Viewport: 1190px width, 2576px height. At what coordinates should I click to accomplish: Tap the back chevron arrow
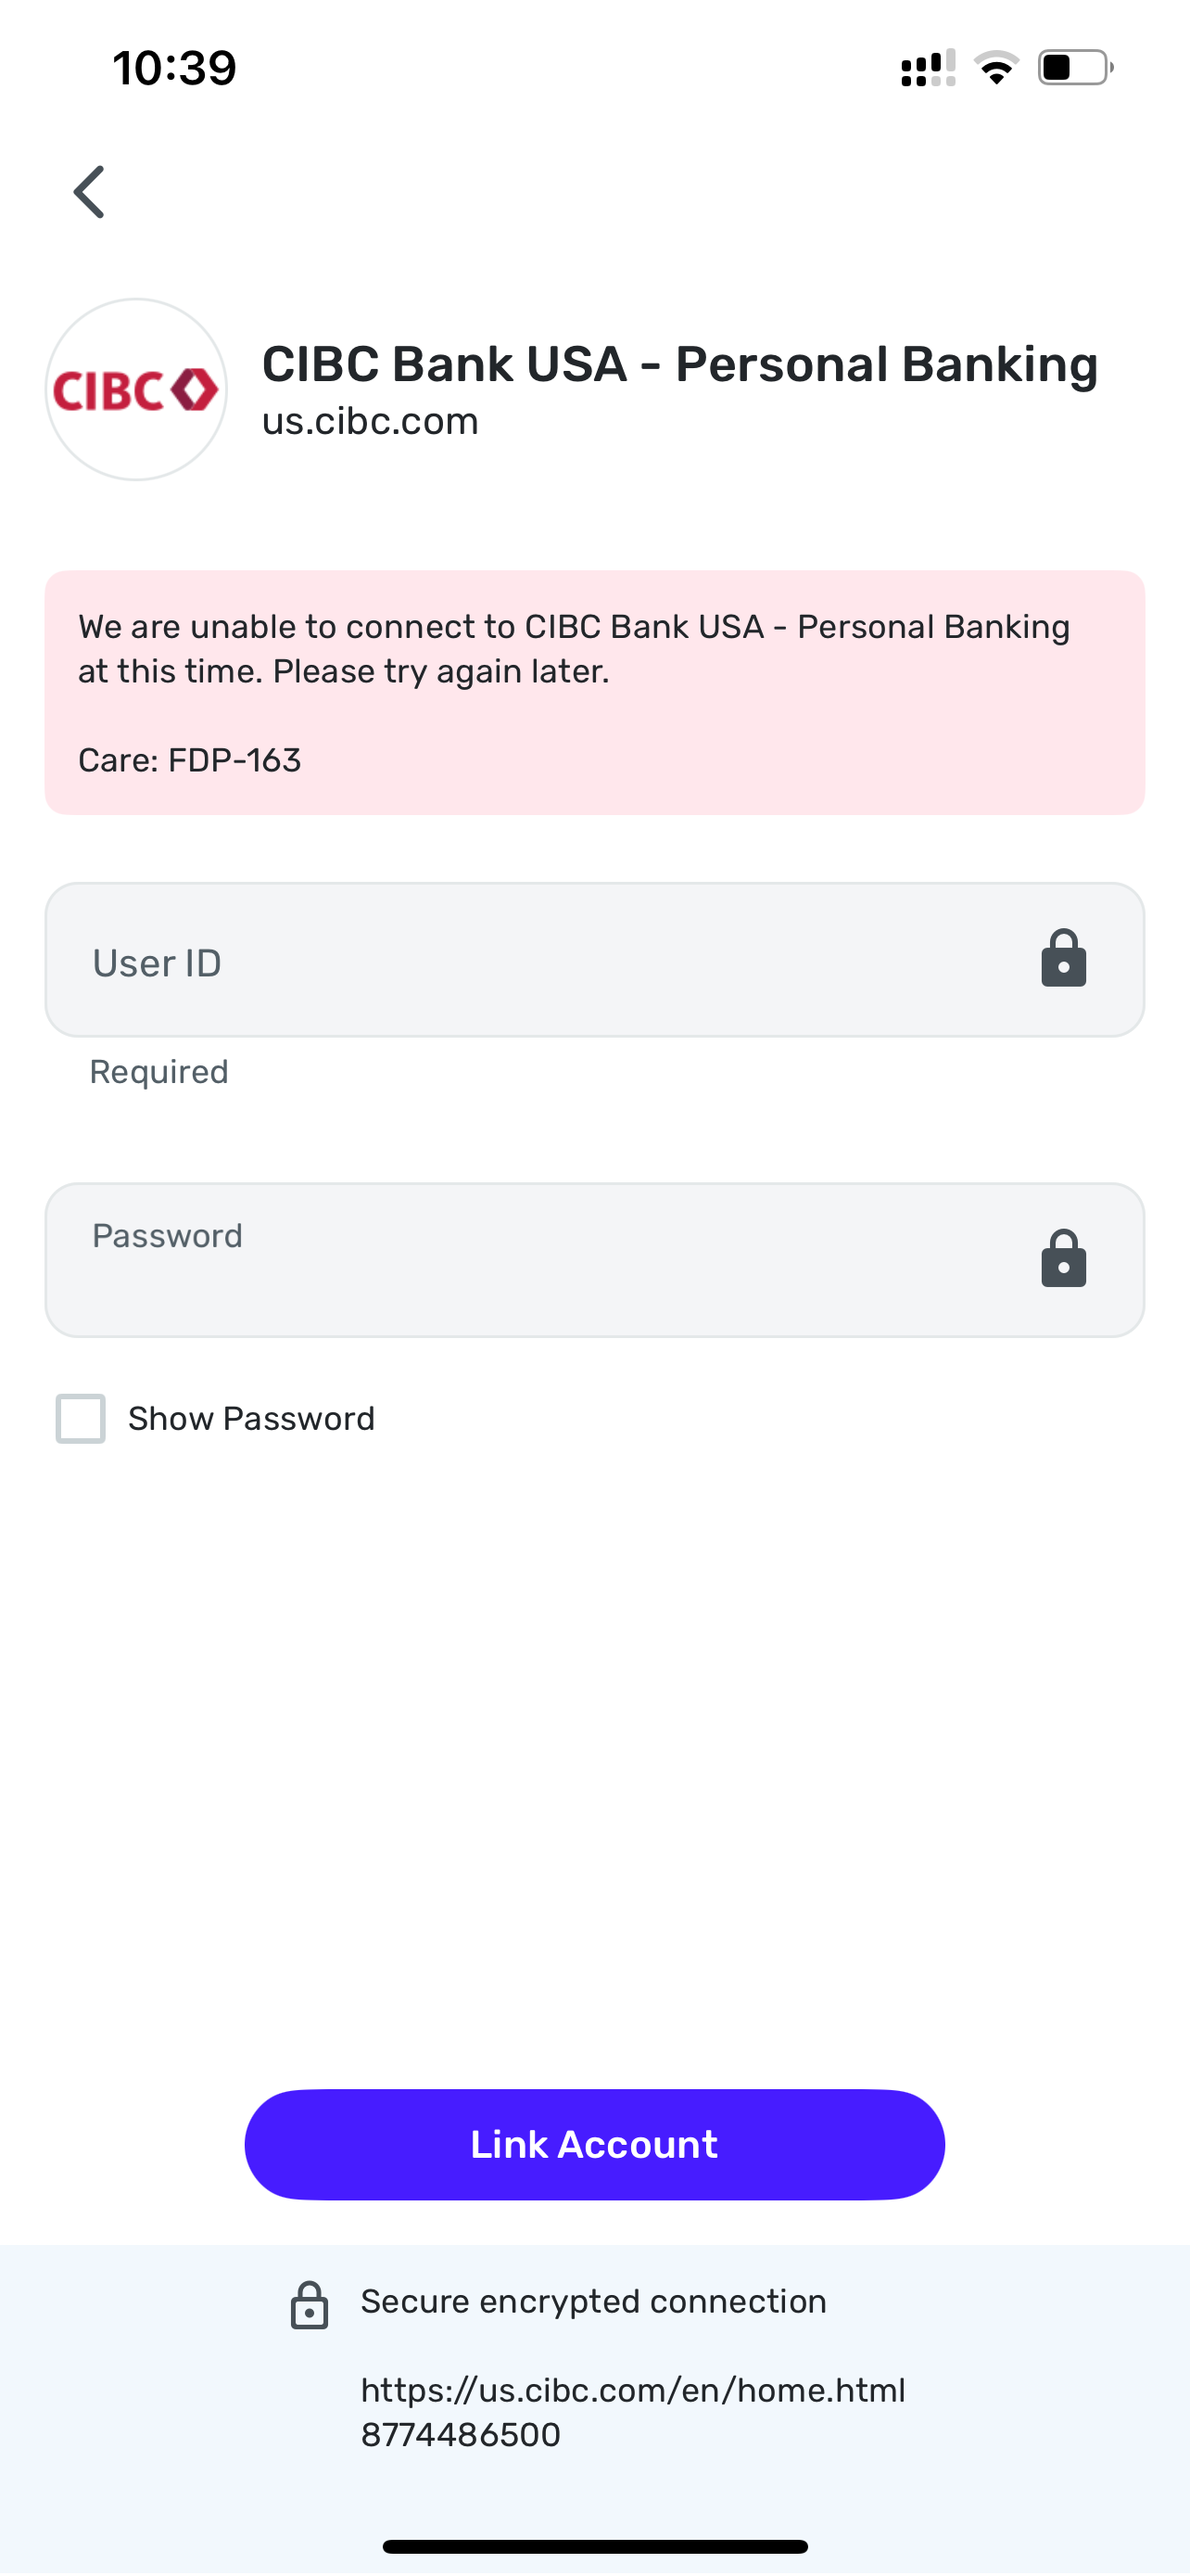pyautogui.click(x=90, y=191)
